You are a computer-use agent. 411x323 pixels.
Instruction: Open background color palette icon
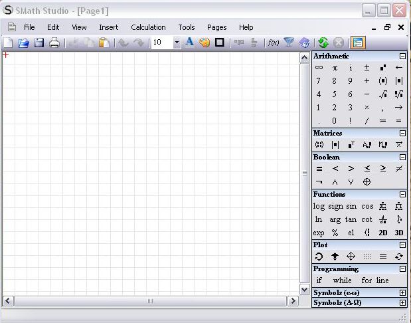pos(205,43)
